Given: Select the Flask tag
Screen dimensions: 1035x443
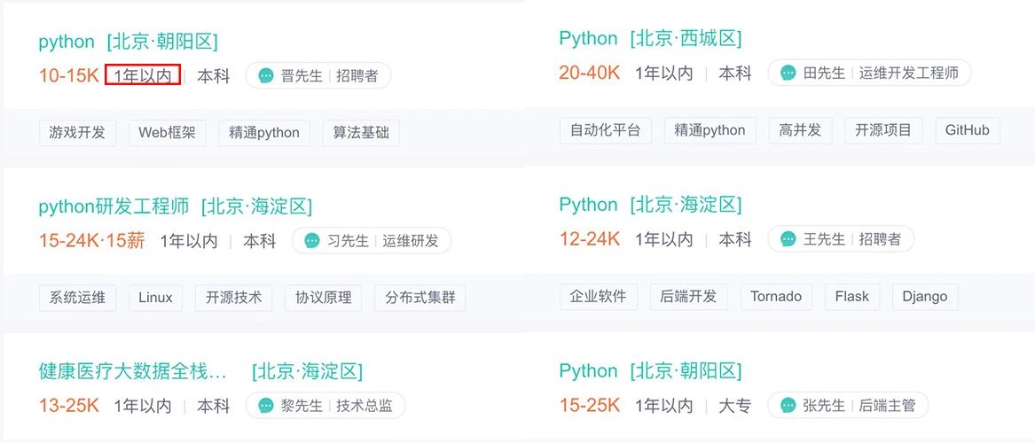Looking at the screenshot, I should pyautogui.click(x=851, y=297).
